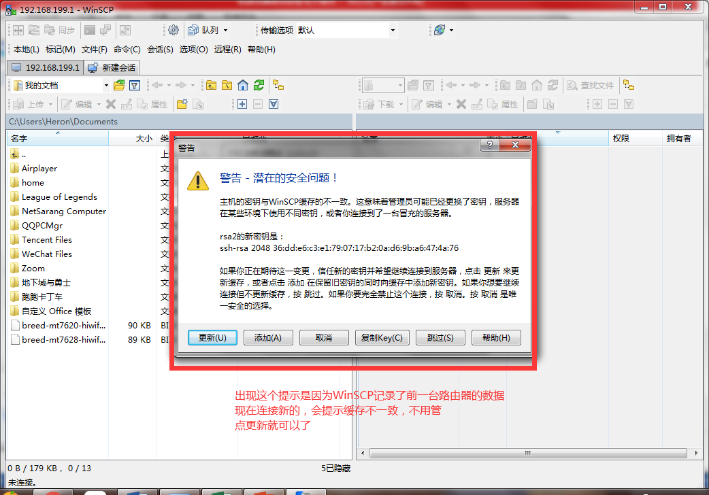Click the warning dialog ? help icon

pos(490,145)
